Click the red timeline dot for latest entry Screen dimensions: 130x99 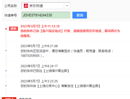pyautogui.click(x=6, y=29)
